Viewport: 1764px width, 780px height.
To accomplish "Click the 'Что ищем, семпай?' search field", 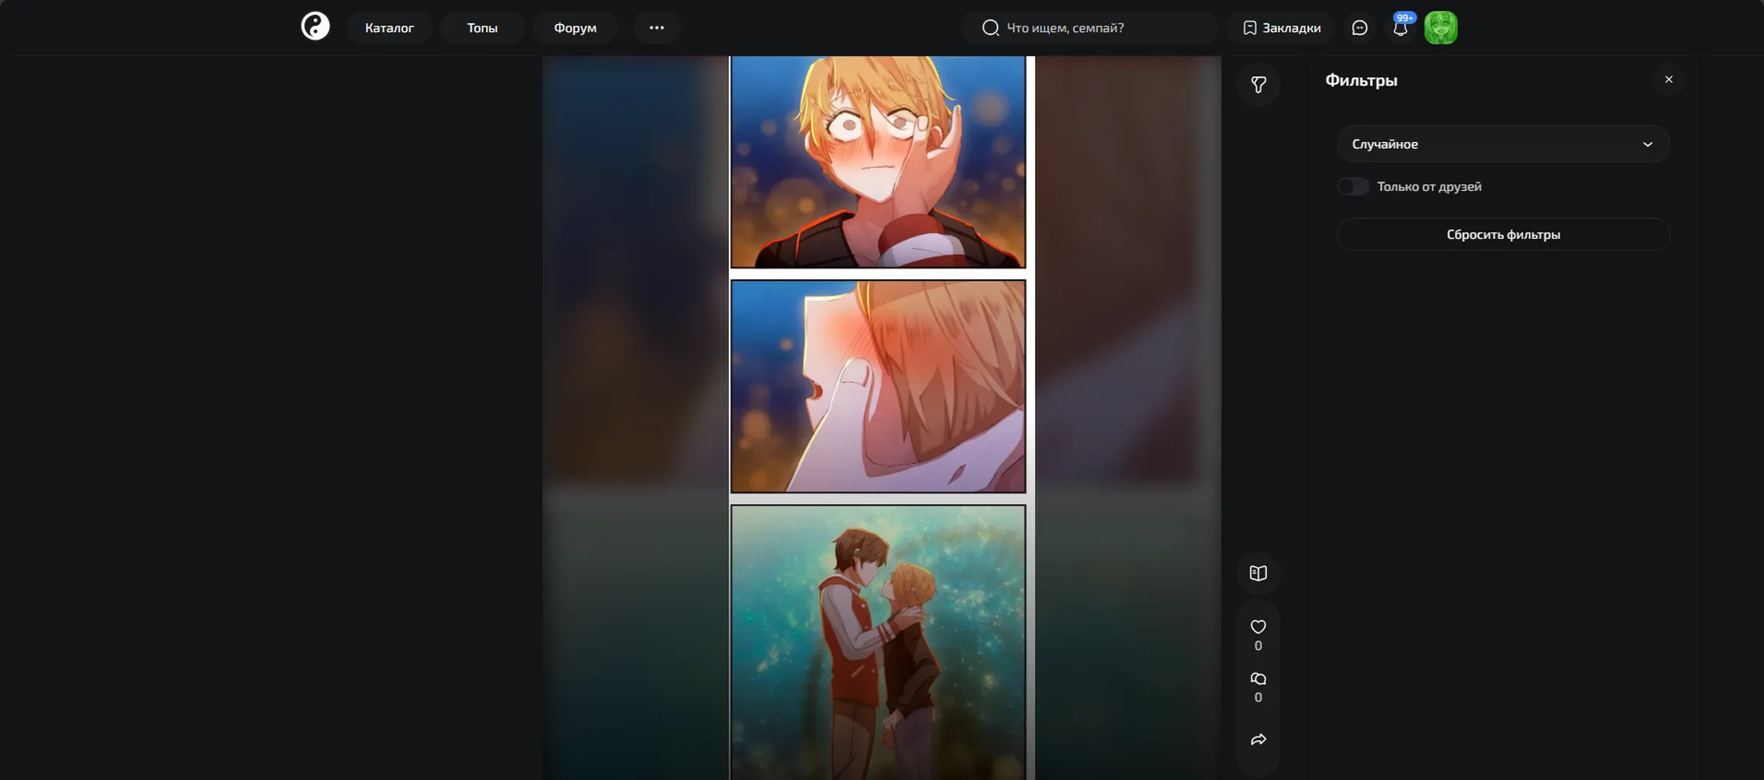I will pos(1089,27).
